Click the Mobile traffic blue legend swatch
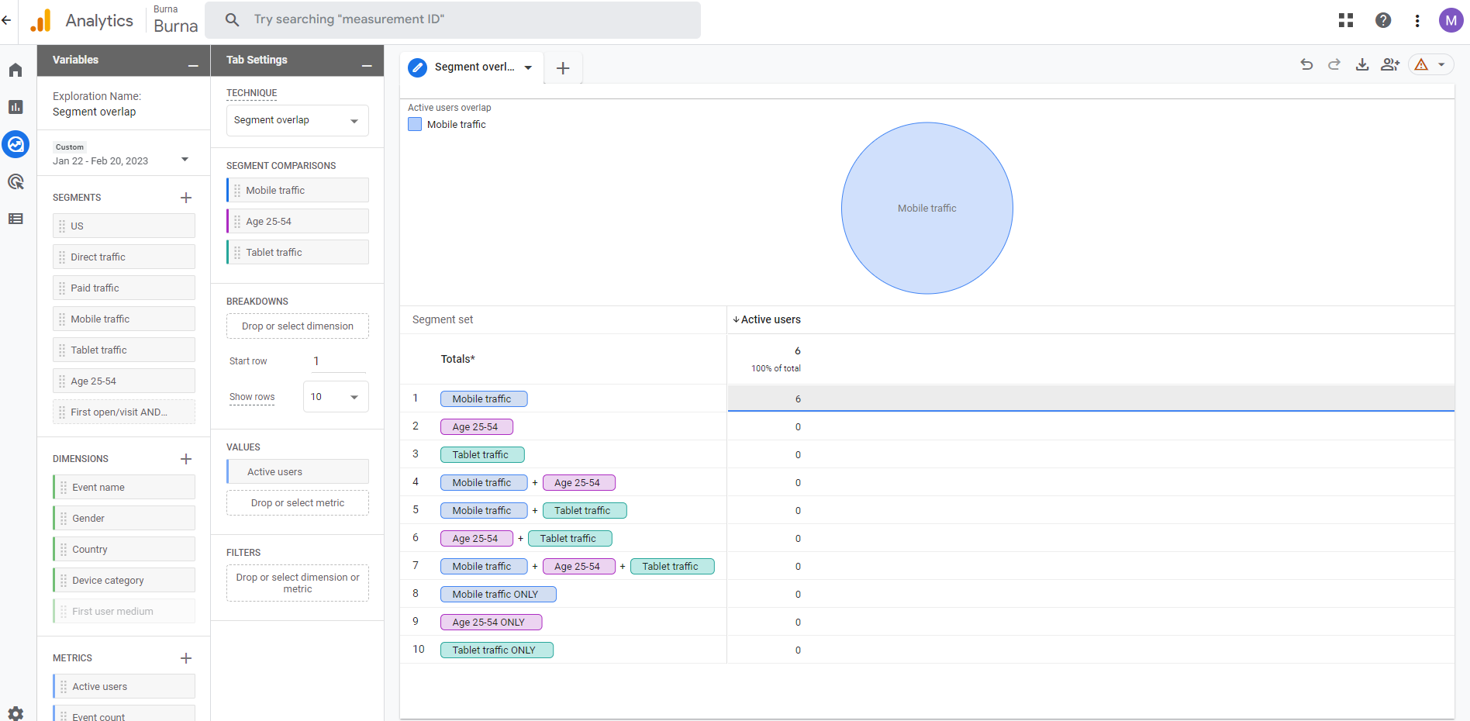Viewport: 1470px width, 721px height. click(x=415, y=124)
